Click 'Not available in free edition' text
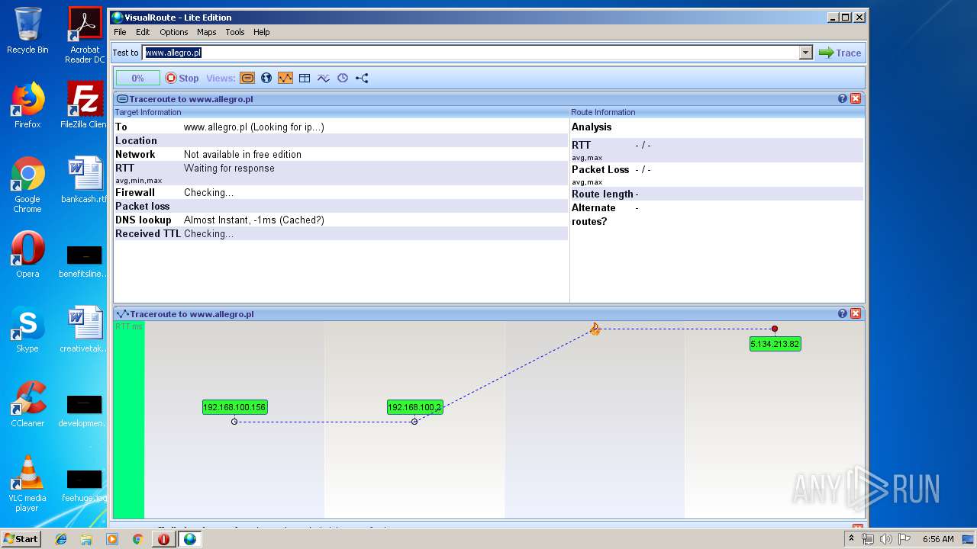Screen dimensions: 977x549 click(243, 154)
